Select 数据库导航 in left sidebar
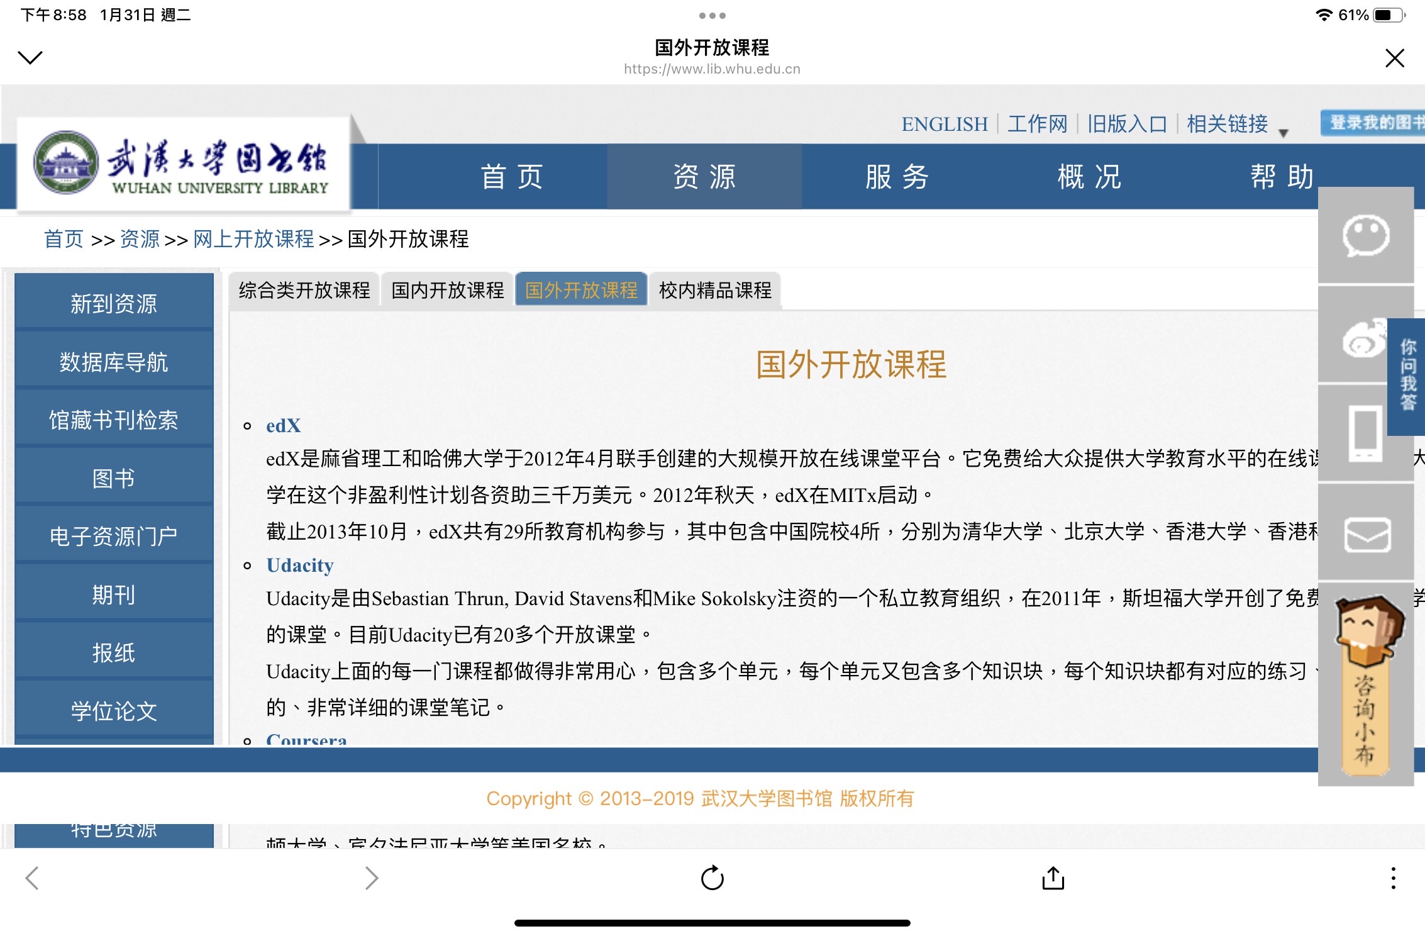Screen dimensions: 1425x936 [x=114, y=362]
